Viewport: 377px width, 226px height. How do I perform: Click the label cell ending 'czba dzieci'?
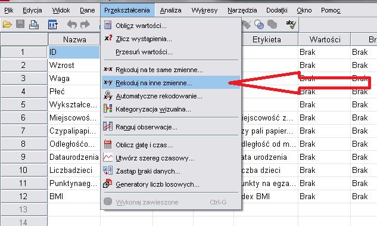pyautogui.click(x=270, y=170)
